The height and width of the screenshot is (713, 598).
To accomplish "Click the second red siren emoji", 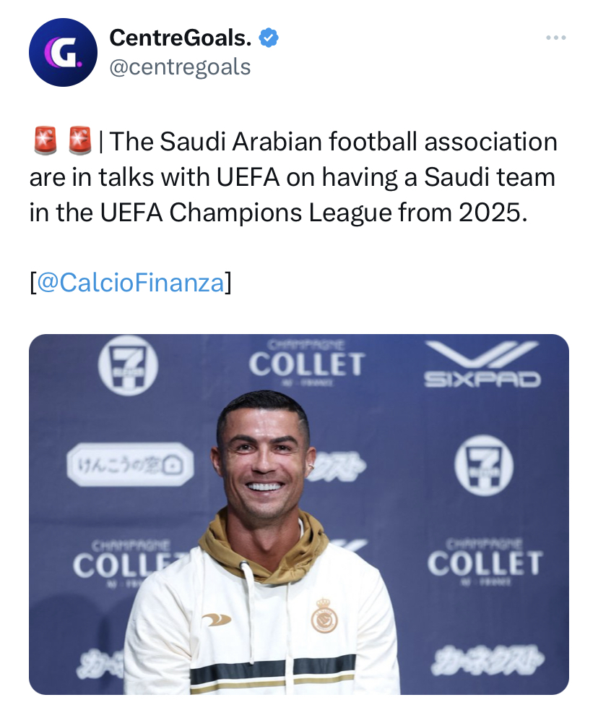I will pyautogui.click(x=79, y=141).
